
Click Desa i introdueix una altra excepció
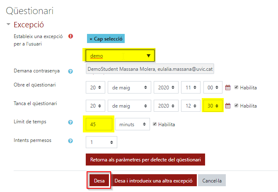pos(153,181)
